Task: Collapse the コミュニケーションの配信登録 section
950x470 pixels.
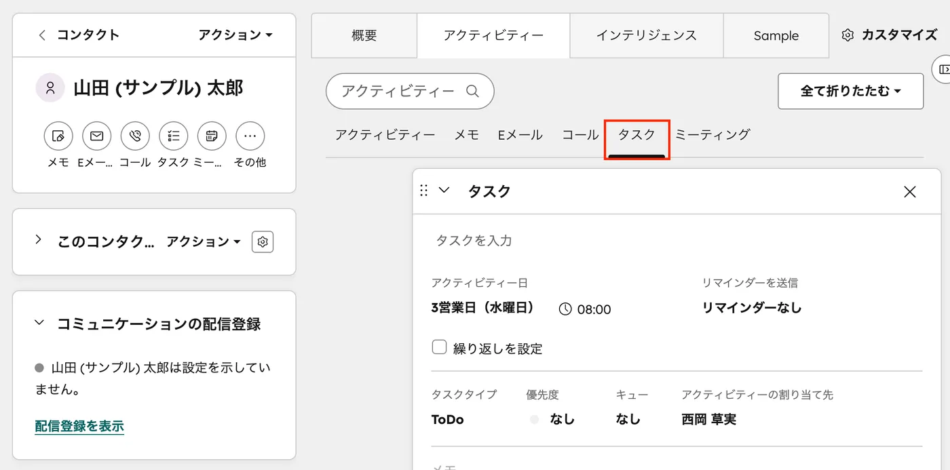Action: [x=39, y=324]
